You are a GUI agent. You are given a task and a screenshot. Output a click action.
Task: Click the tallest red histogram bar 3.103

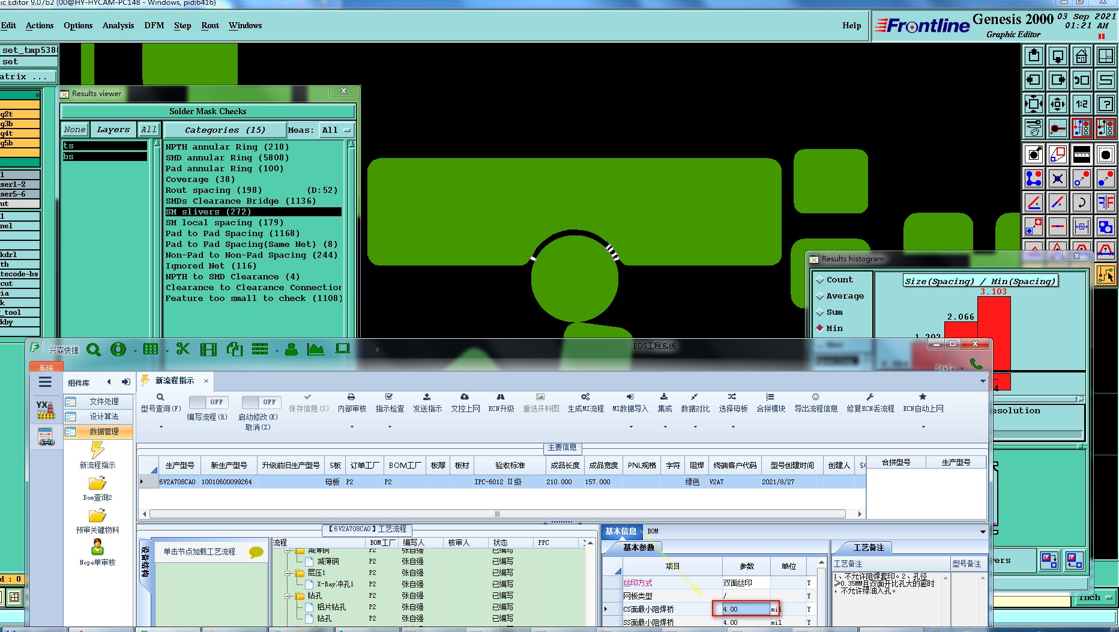tap(994, 333)
